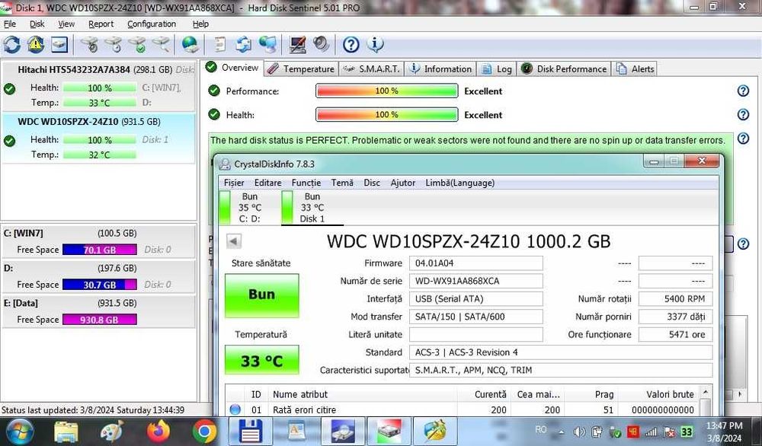Switch to the Temperature tab

click(301, 69)
